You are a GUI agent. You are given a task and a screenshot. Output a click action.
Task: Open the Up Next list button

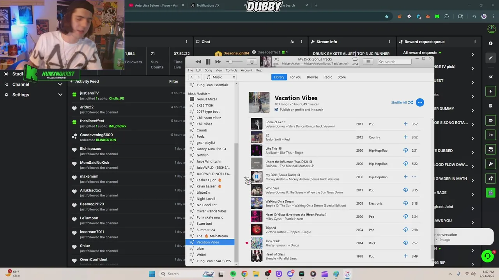point(368,61)
